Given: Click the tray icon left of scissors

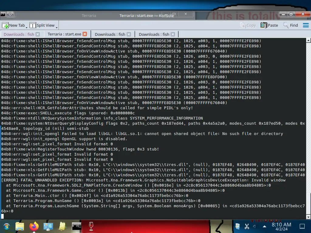Looking at the screenshot, I should pos(238,226).
